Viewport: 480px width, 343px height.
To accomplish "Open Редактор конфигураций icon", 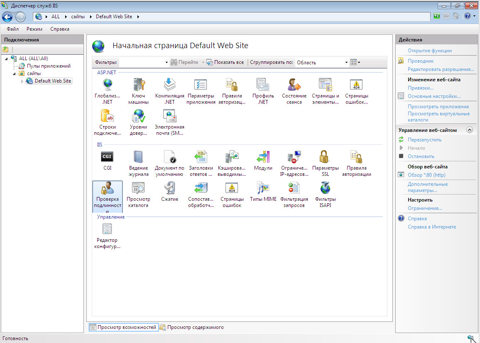I will 107,229.
